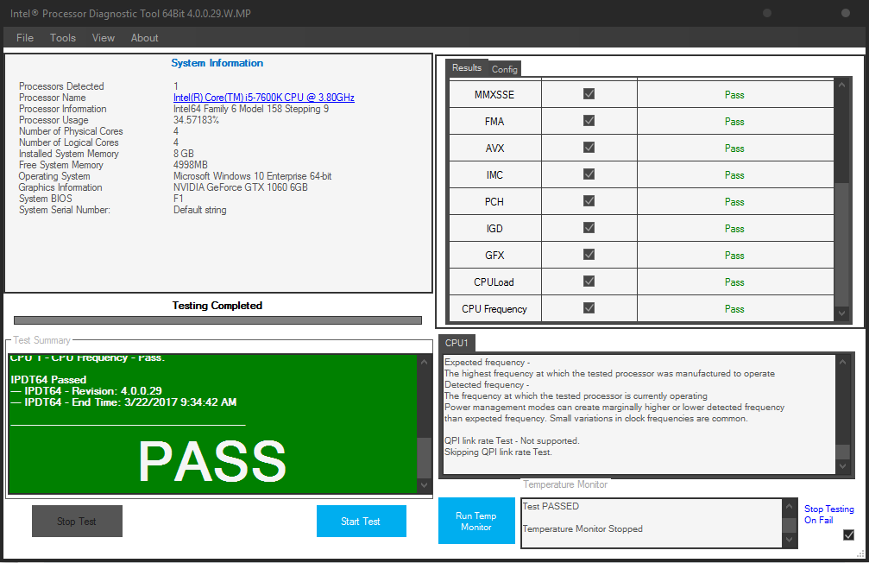Image resolution: width=869 pixels, height=563 pixels.
Task: Click the Results table scrollbar thumb
Action: point(842,244)
